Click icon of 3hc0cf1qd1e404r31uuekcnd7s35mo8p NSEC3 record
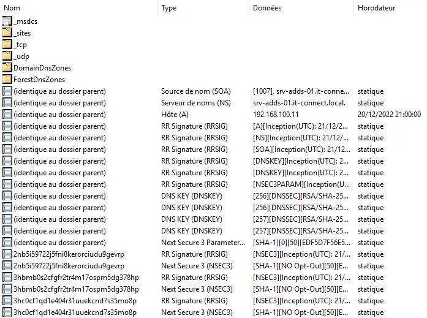 point(7,312)
